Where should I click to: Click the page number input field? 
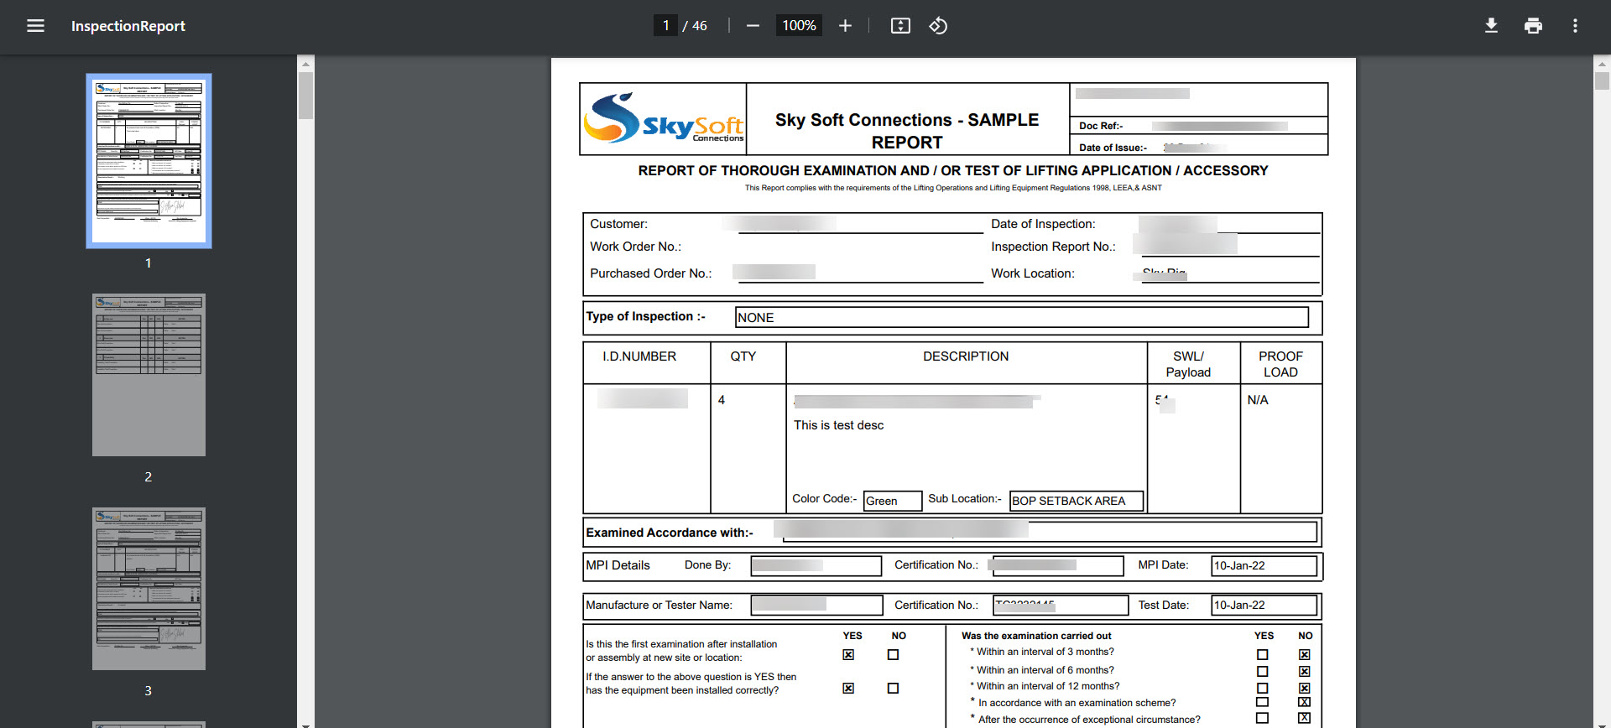click(x=665, y=26)
